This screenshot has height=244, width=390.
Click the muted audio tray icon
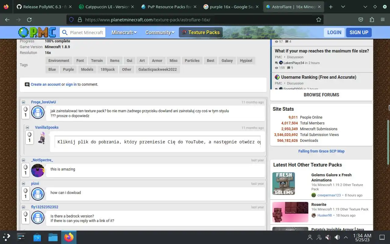click(x=328, y=237)
